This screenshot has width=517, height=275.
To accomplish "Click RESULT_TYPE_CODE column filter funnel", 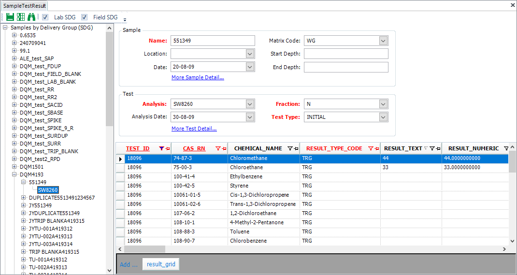I will [371, 149].
